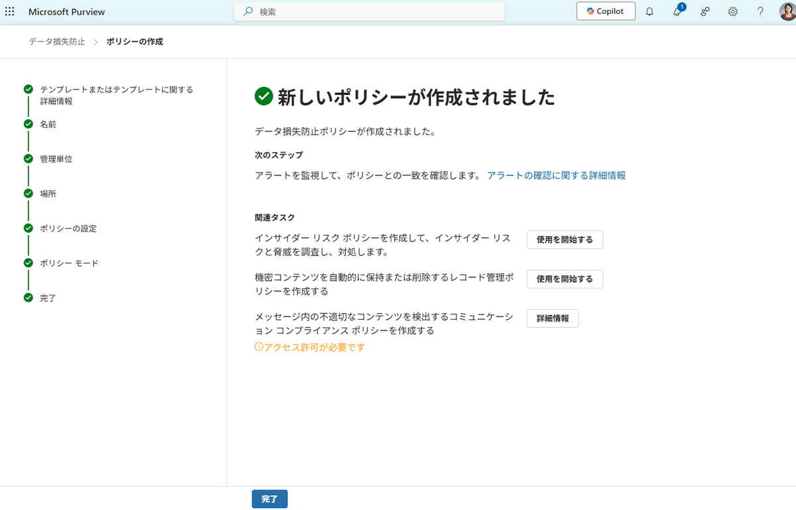796x510 pixels.
Task: Open the notification bell icon
Action: pyautogui.click(x=649, y=12)
